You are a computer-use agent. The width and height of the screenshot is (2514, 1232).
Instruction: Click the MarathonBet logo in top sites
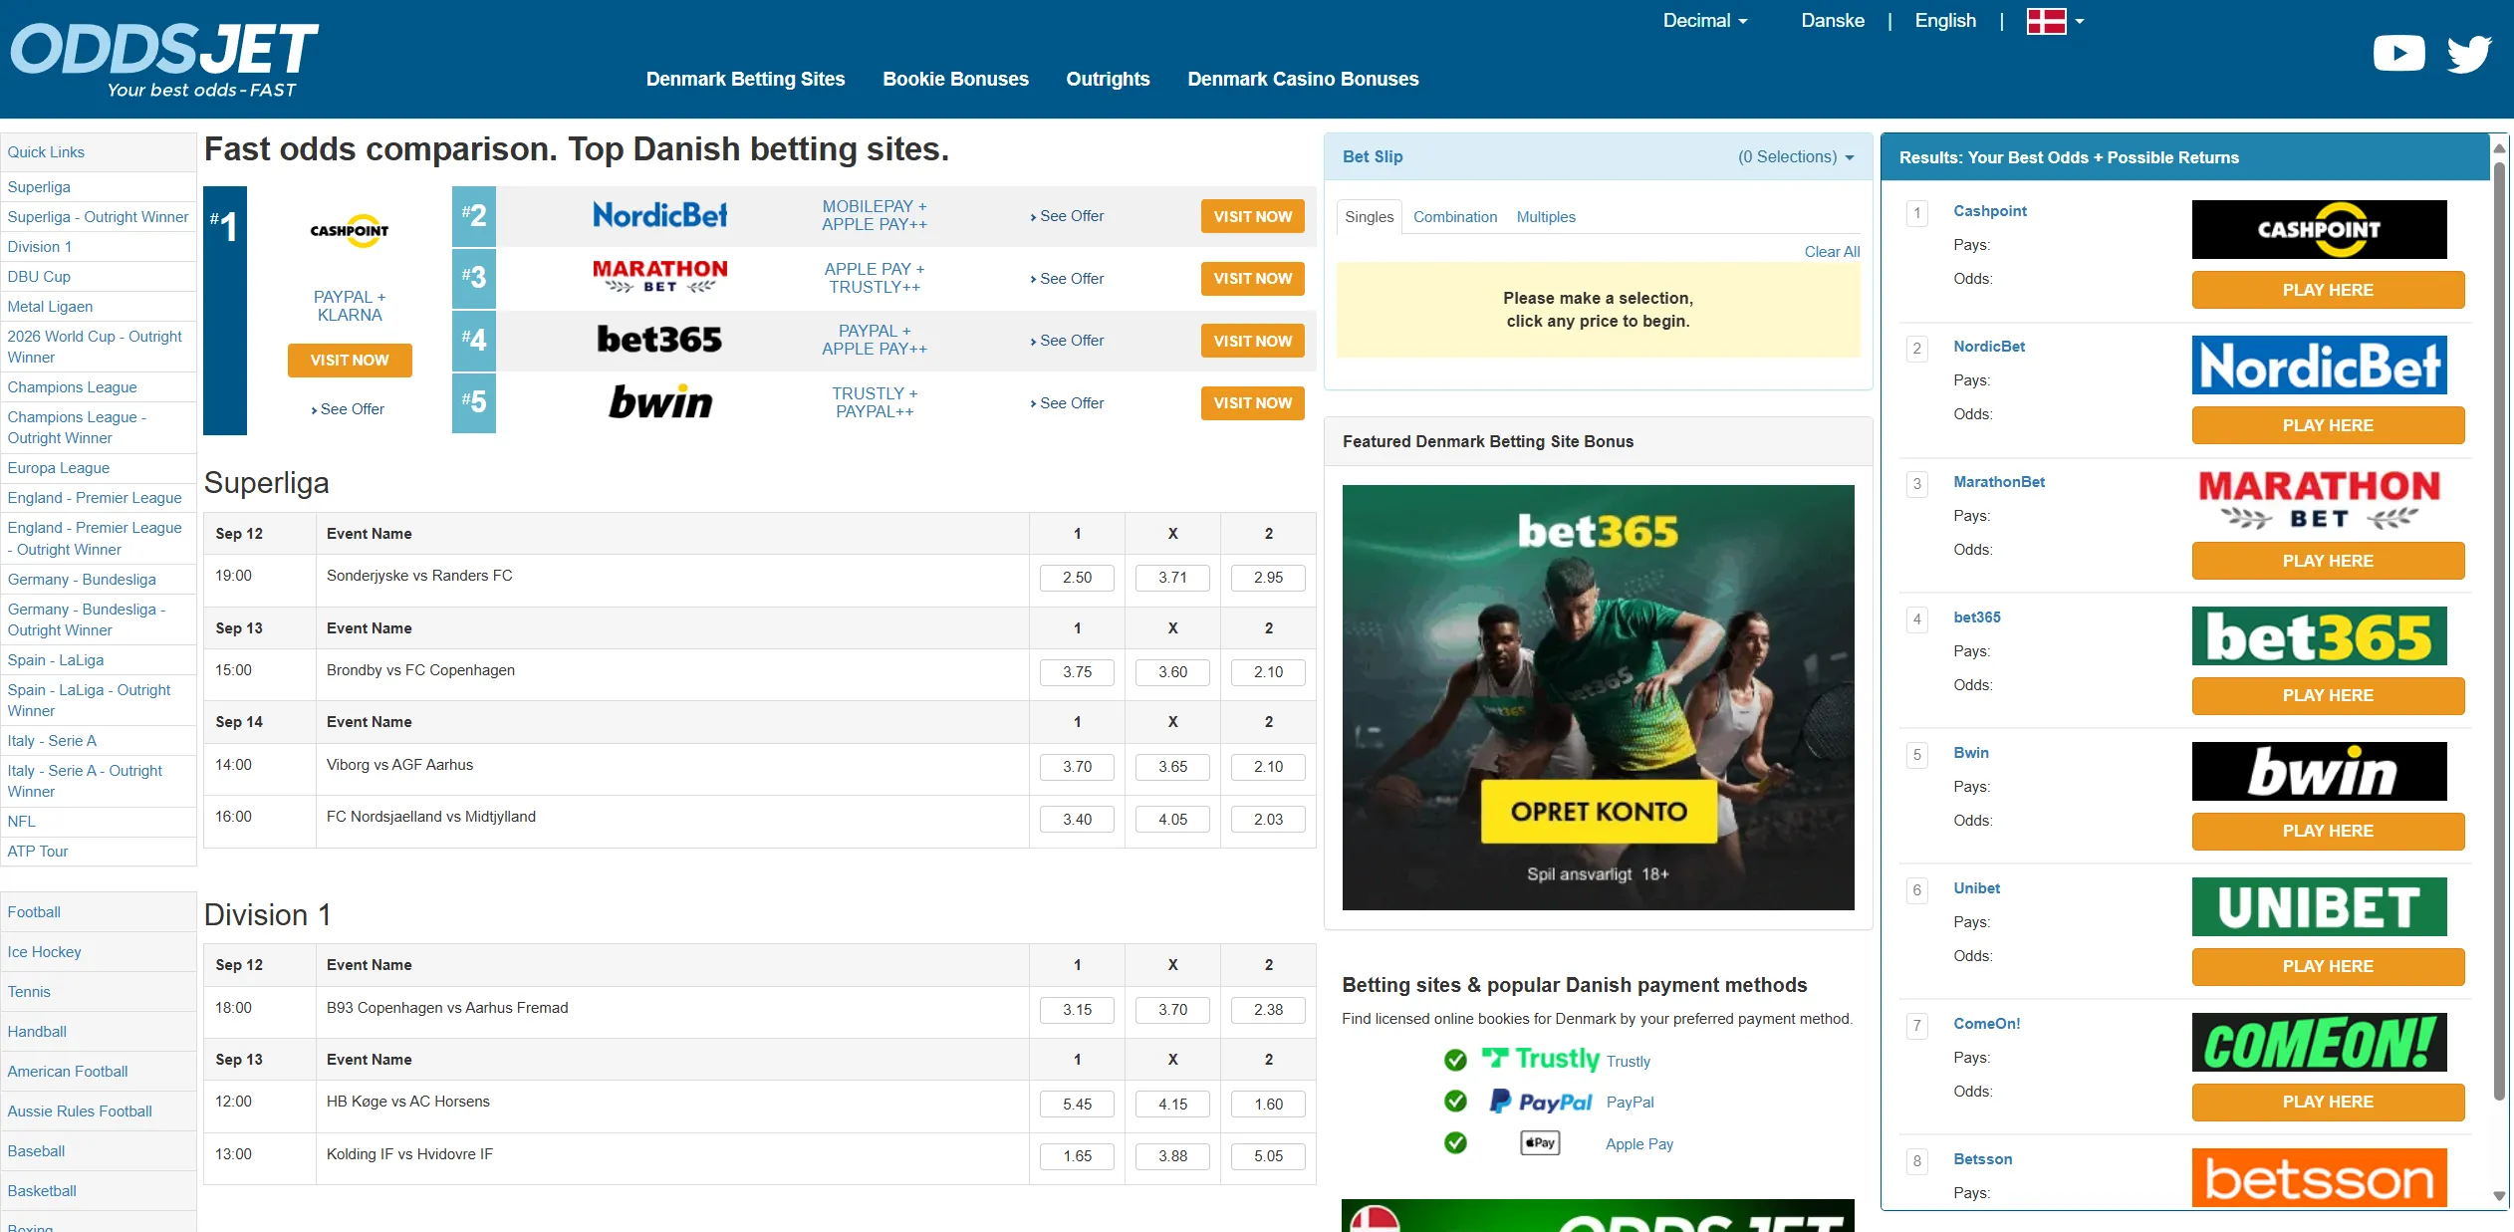659,277
